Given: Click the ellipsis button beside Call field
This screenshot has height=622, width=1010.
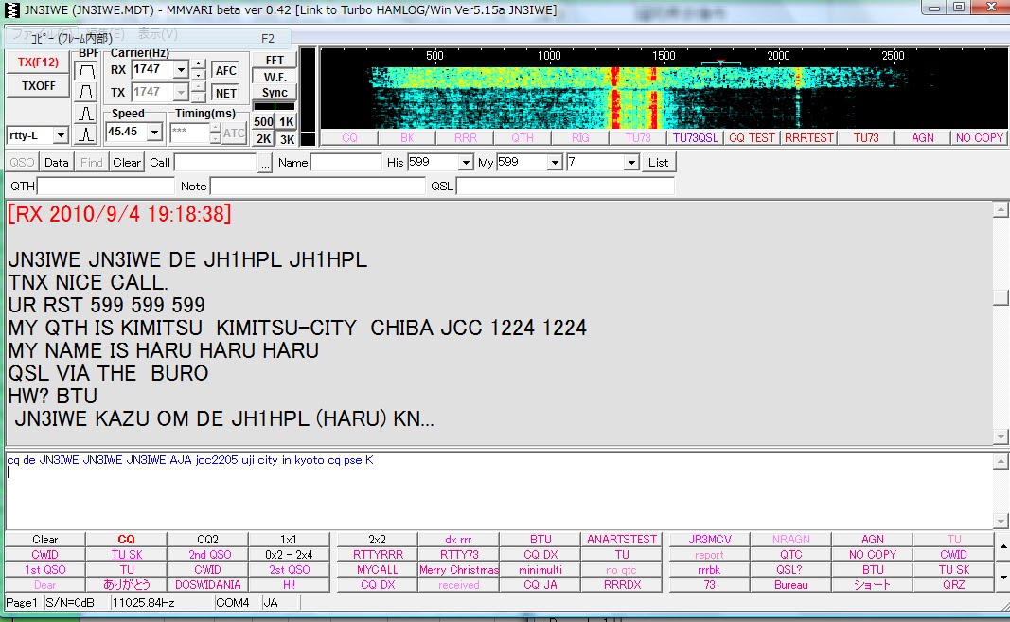Looking at the screenshot, I should pos(265,163).
